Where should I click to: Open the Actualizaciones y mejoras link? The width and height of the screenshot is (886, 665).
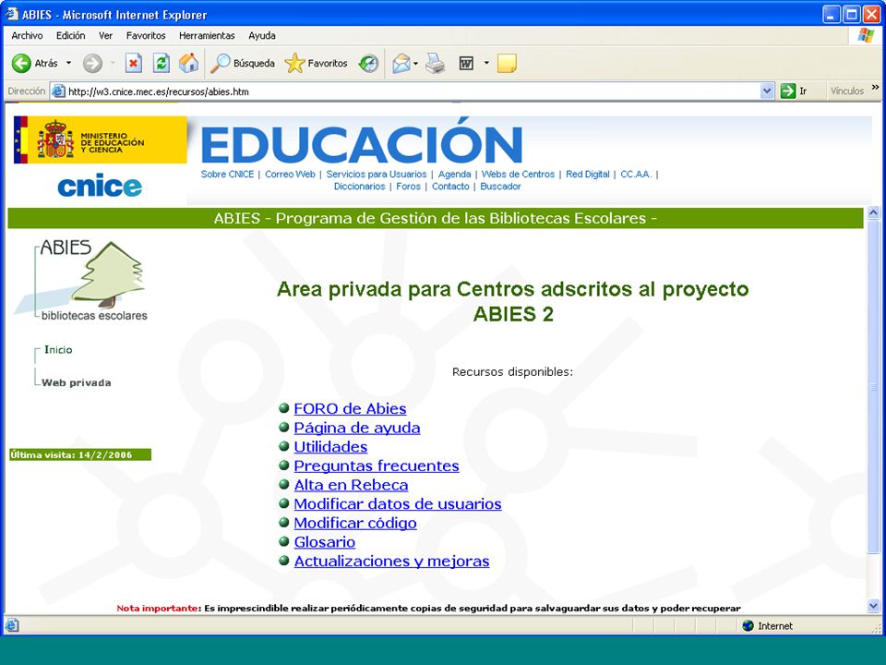pyautogui.click(x=391, y=561)
